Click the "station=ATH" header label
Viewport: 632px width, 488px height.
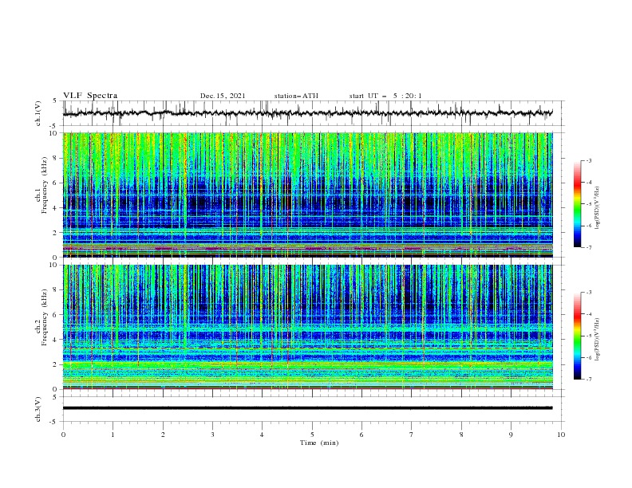pos(296,96)
